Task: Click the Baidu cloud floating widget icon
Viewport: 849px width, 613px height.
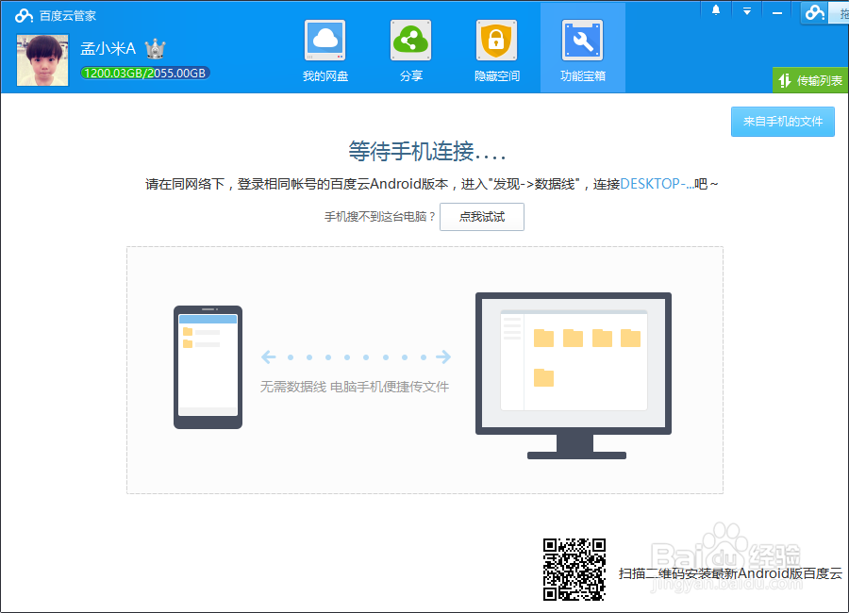Action: (x=815, y=12)
